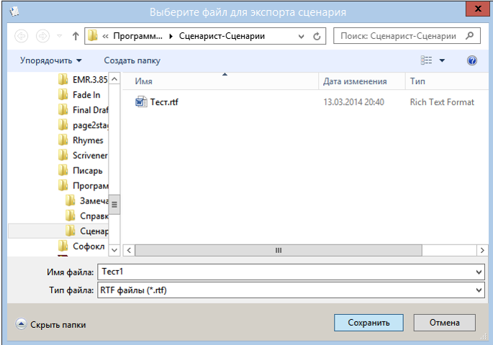Select the Замеча subfolder
Screen dimensions: 493x345
point(87,201)
